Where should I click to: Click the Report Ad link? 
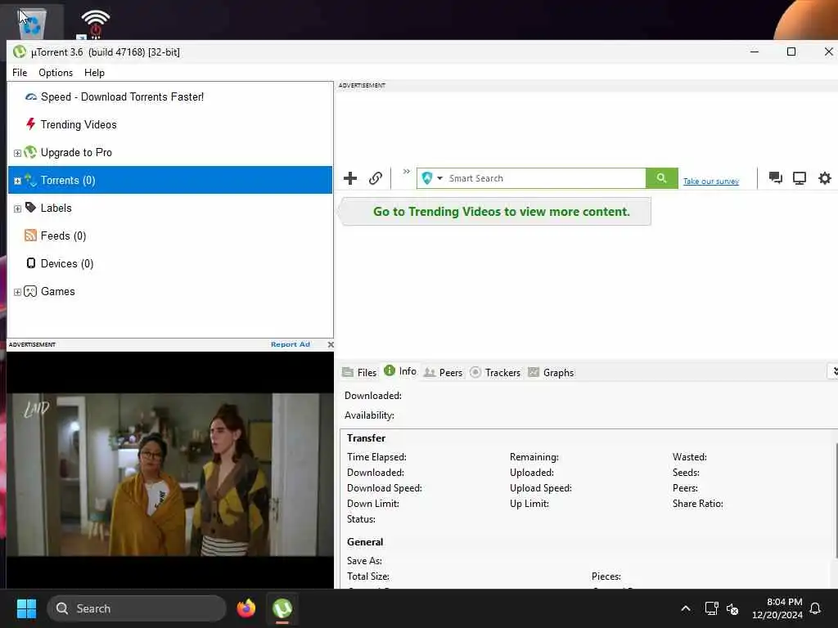291,344
